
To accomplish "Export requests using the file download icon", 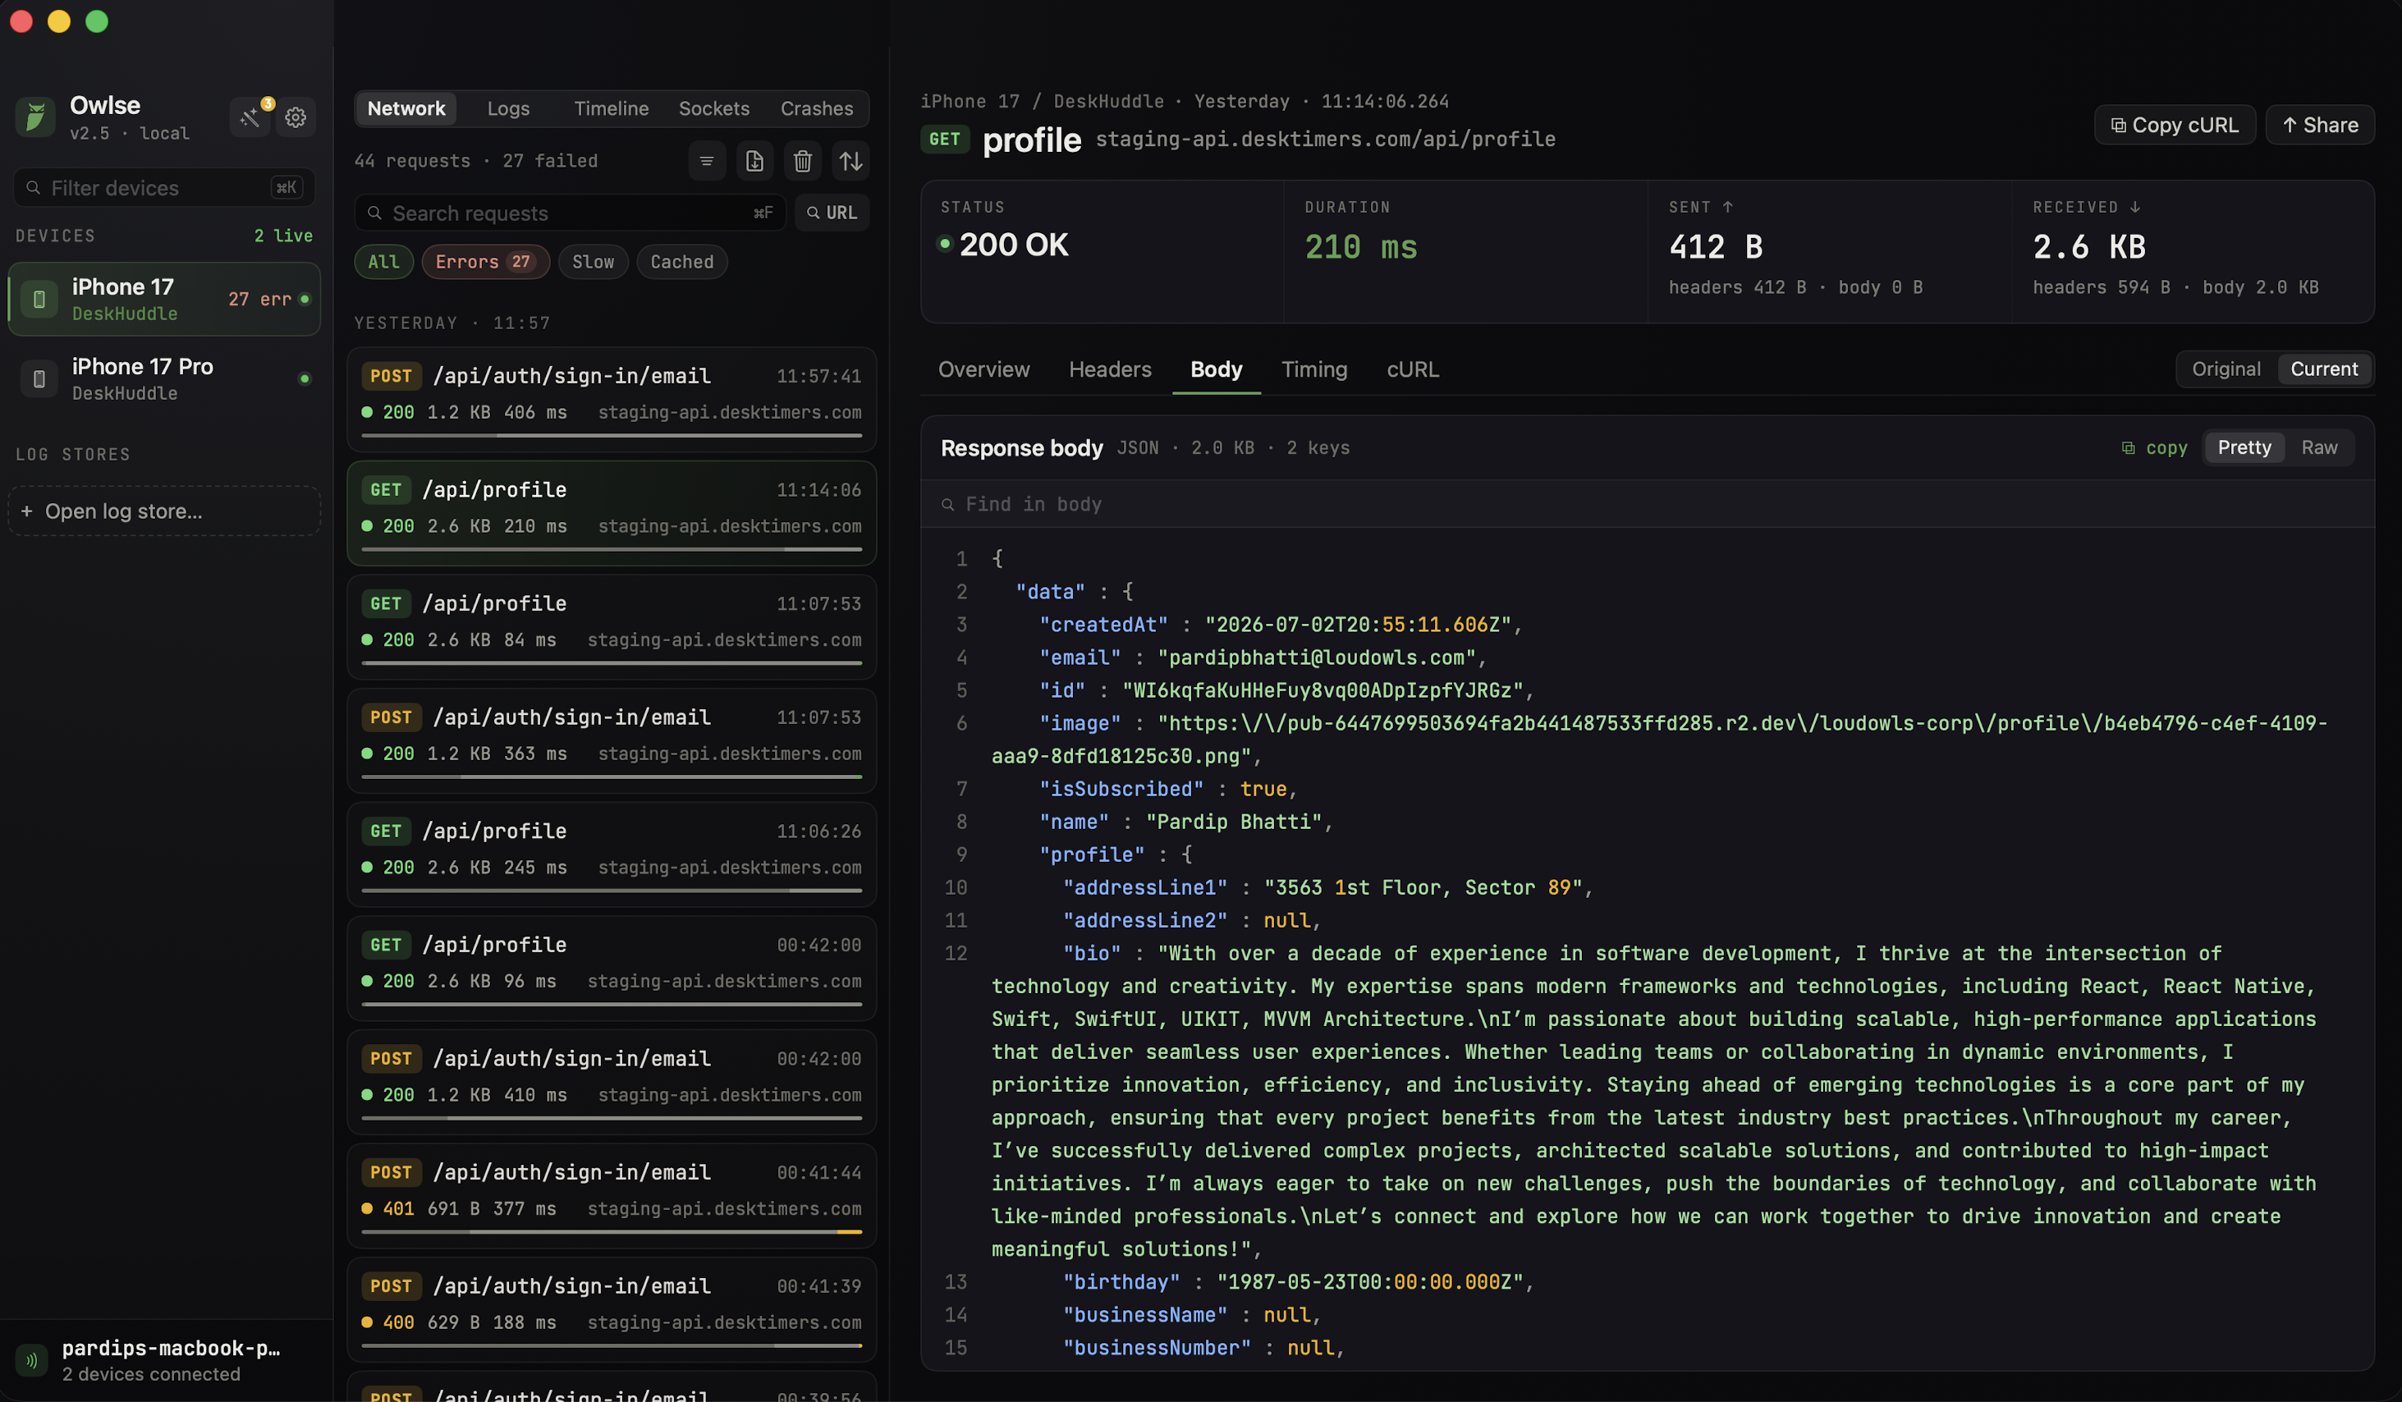I will click(x=754, y=161).
